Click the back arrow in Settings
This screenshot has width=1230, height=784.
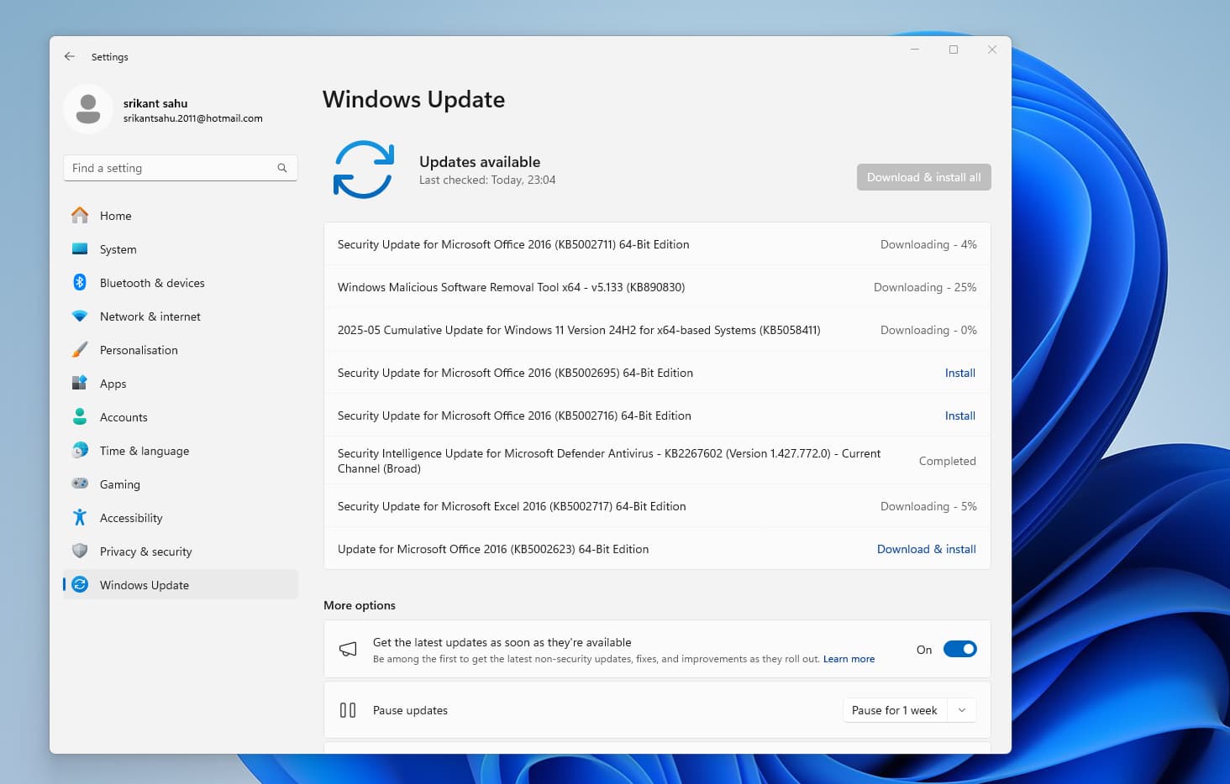click(x=70, y=56)
